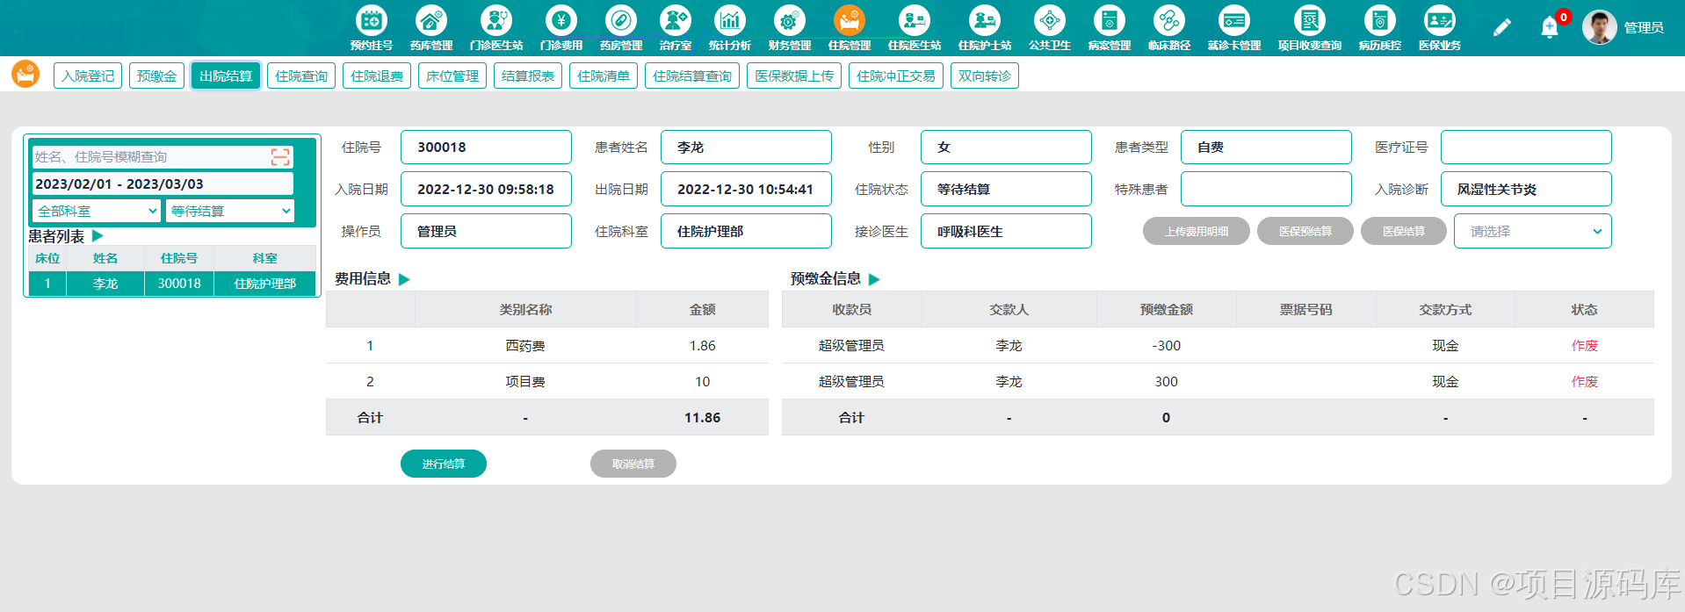Open the 住院护士站 inpatient nurse station
This screenshot has width=1685, height=612.
point(984,27)
